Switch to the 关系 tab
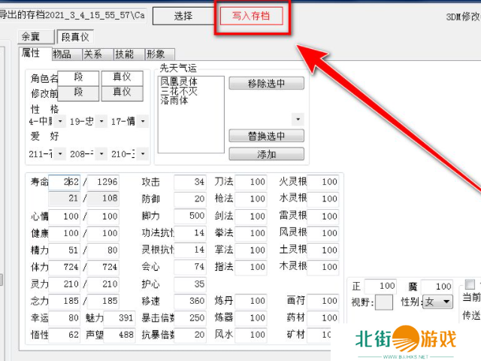The image size is (481, 361). click(92, 54)
